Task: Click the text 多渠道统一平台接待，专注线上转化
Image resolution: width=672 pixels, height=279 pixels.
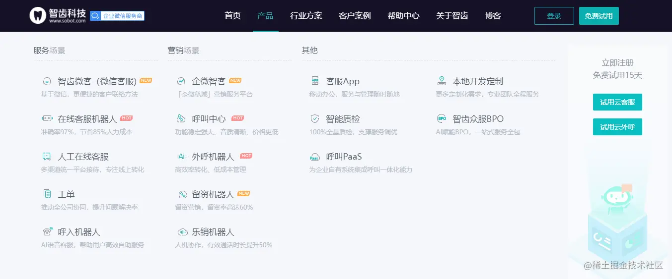Action: point(92,169)
